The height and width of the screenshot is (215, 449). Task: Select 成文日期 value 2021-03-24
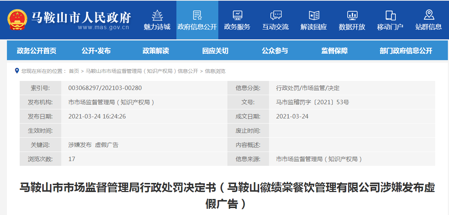click(292, 116)
